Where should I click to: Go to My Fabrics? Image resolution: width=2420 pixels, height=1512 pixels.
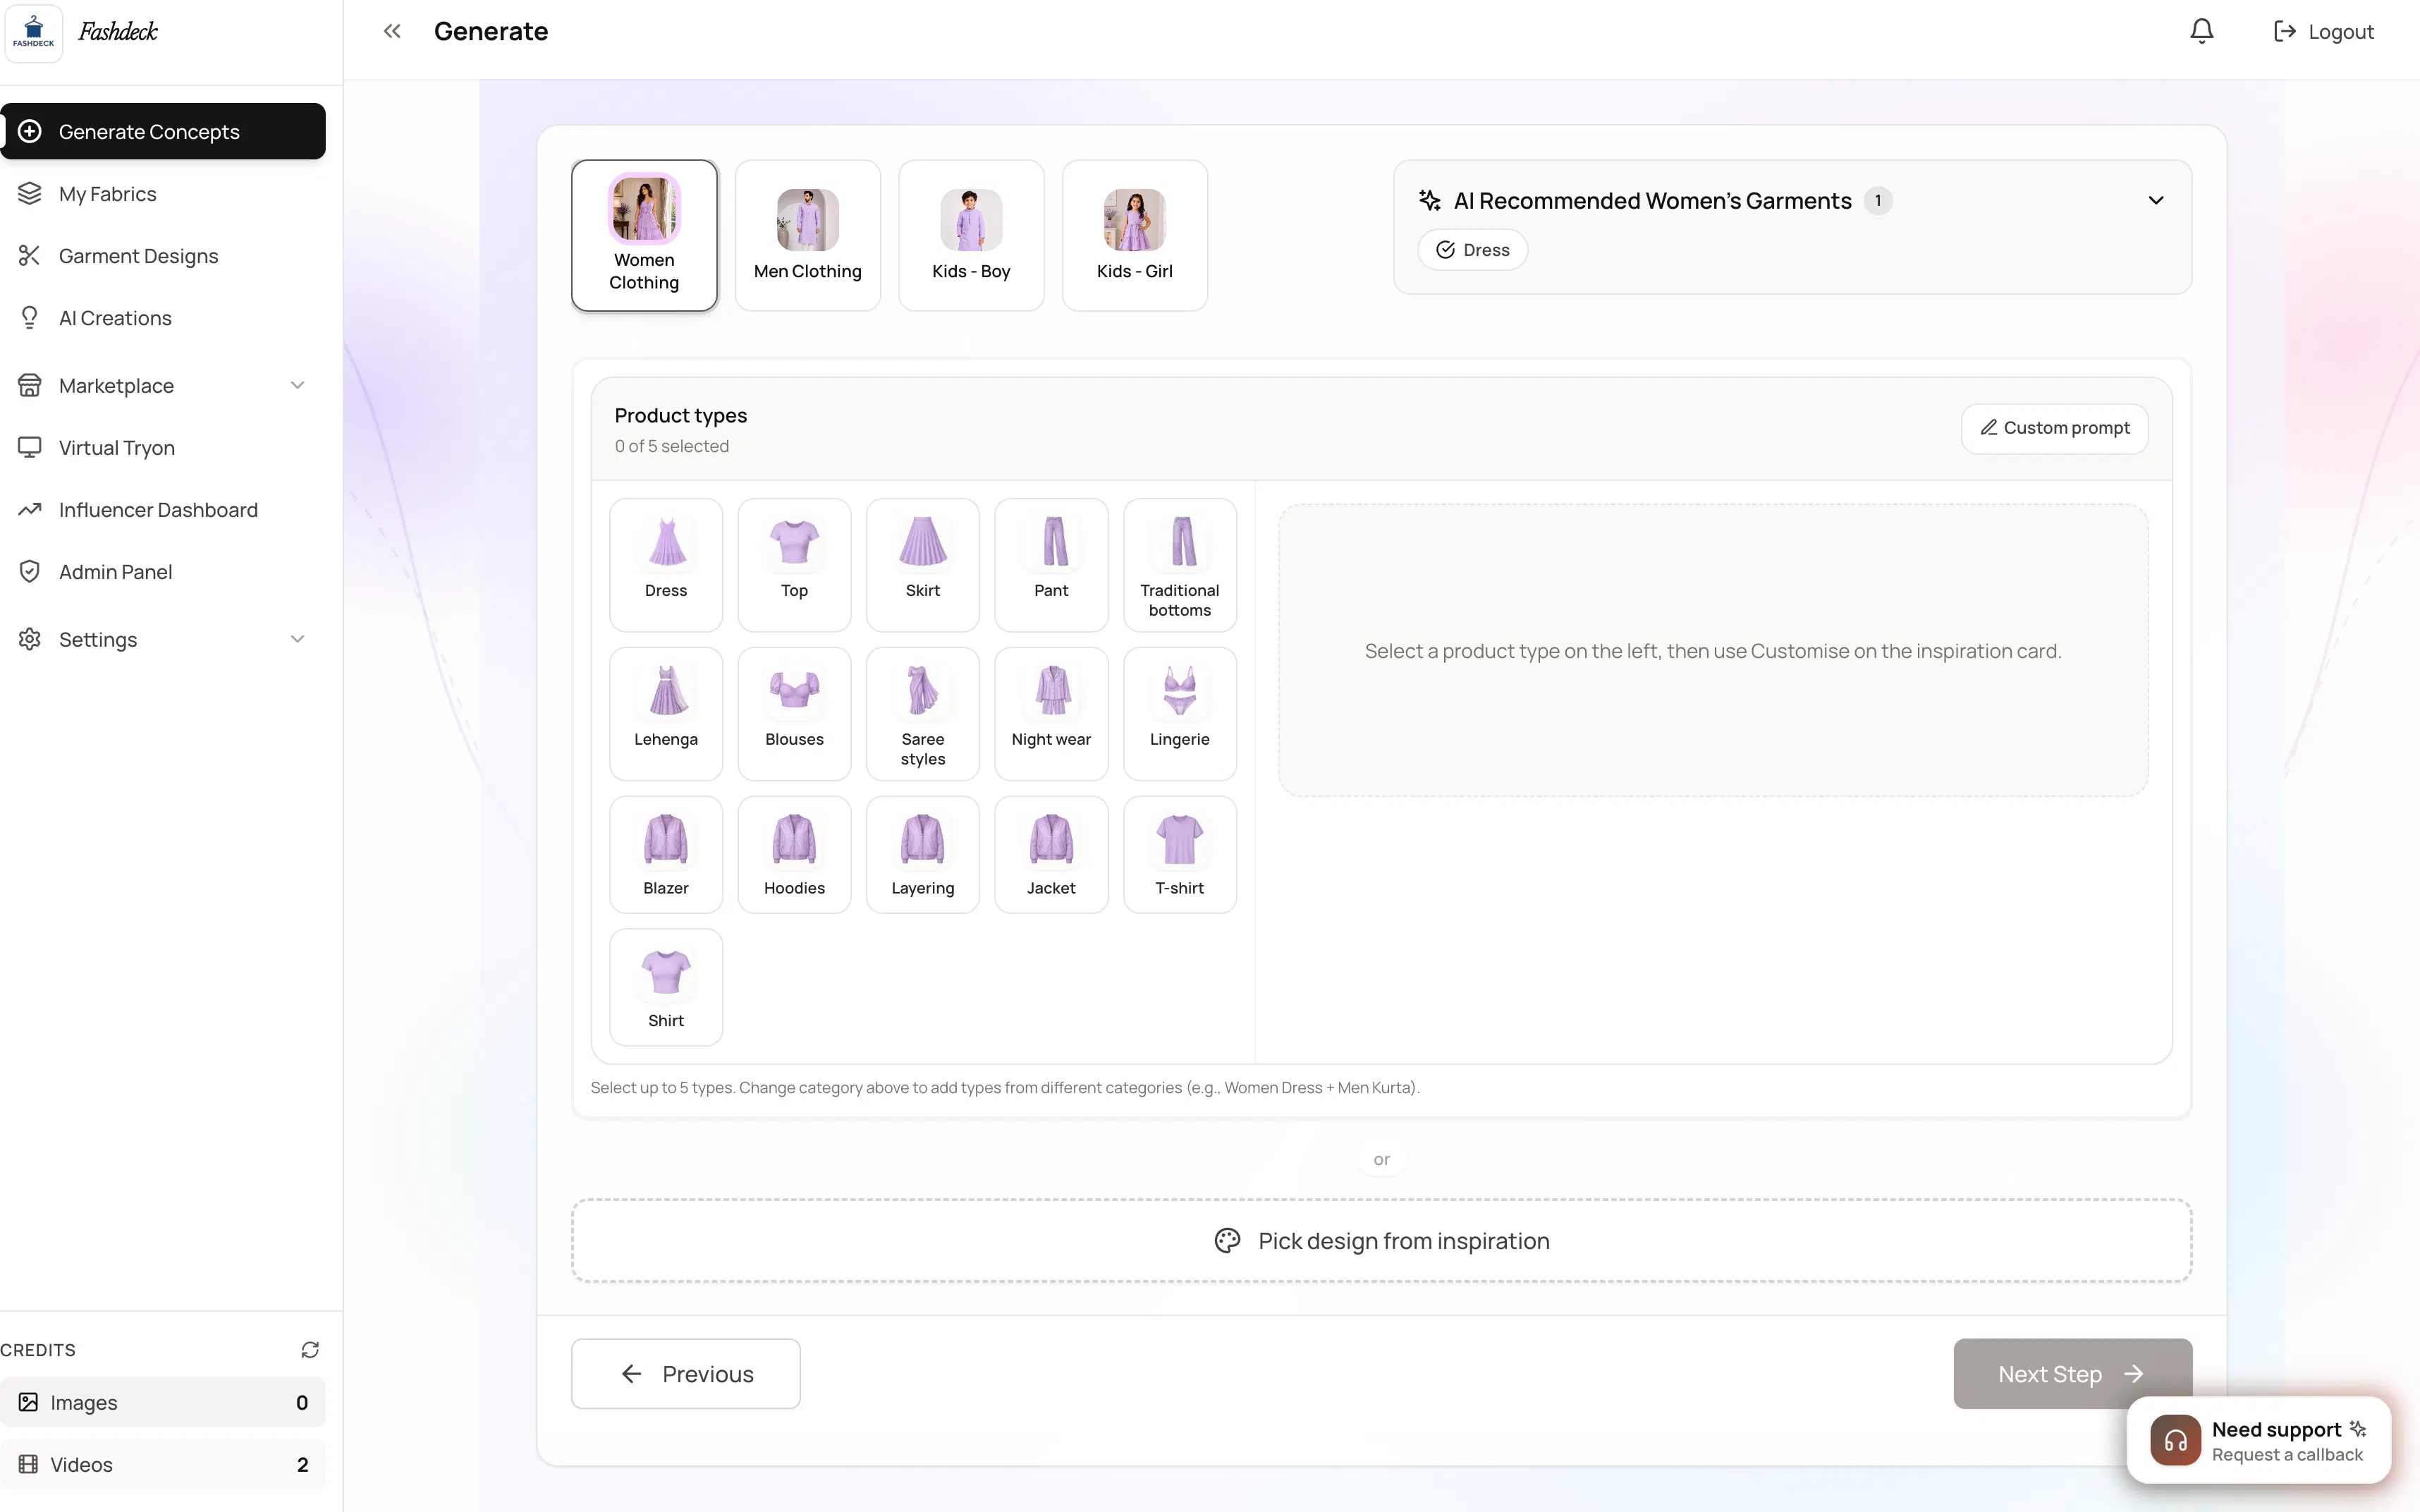pyautogui.click(x=163, y=194)
